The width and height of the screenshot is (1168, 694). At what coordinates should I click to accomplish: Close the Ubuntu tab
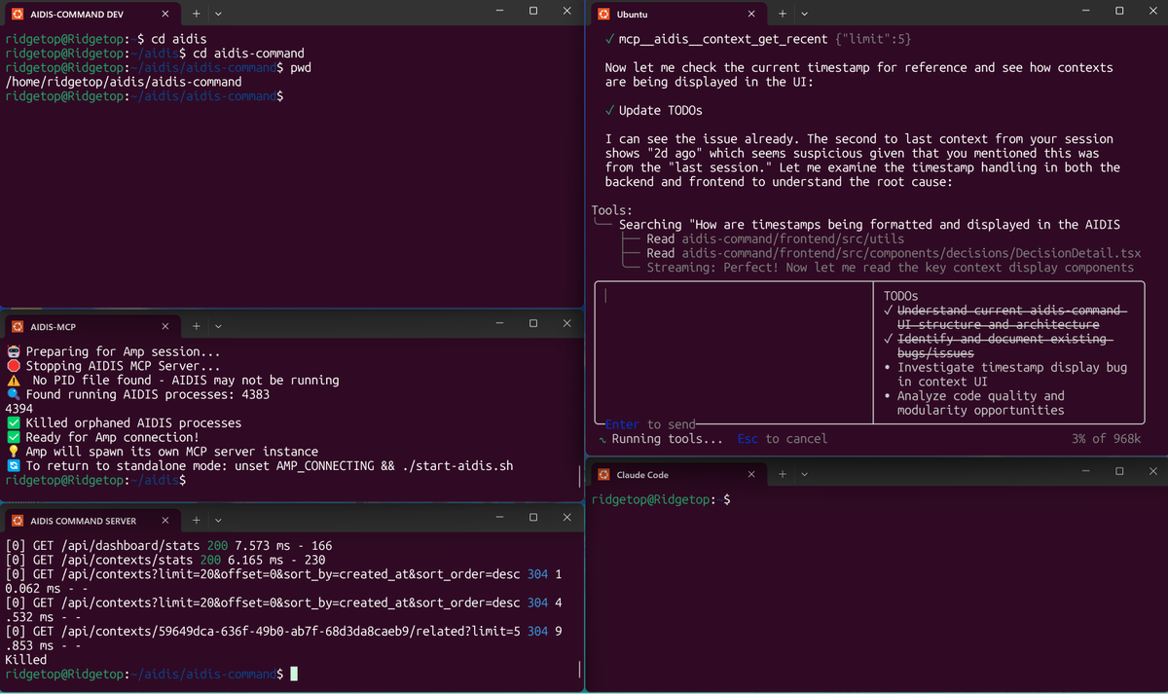[750, 15]
